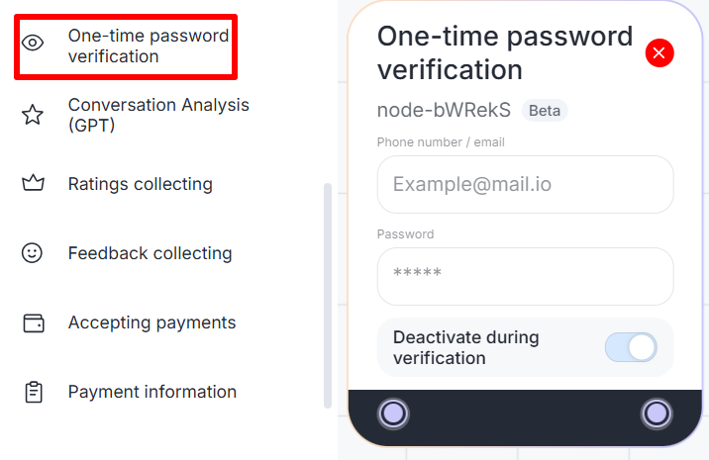Open Accepting payments sidebar entry
This screenshot has height=460, width=709.
click(152, 322)
